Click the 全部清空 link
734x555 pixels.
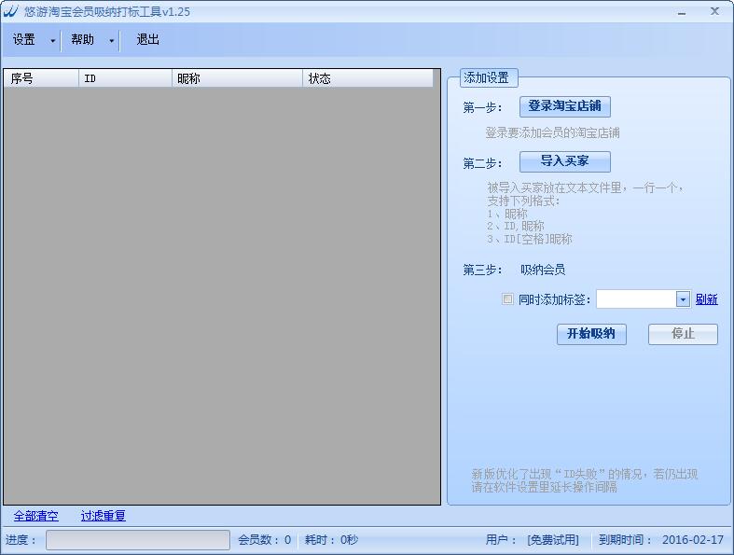pos(36,516)
